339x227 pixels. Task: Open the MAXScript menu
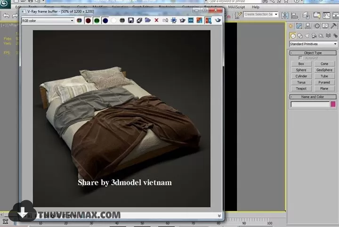pyautogui.click(x=236, y=7)
